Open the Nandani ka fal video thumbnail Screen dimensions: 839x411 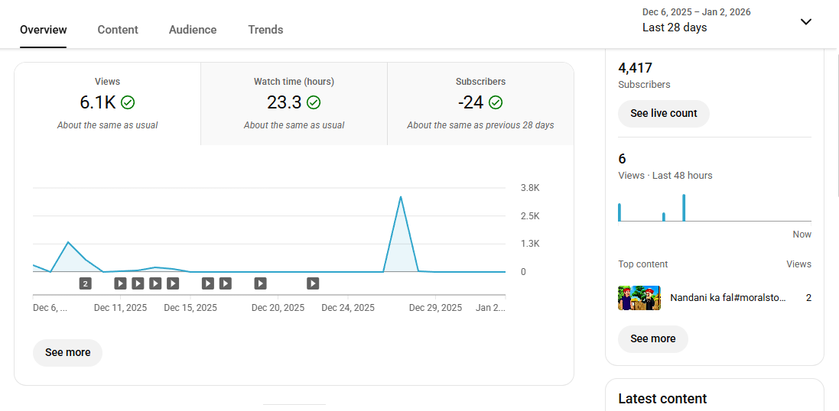pos(639,298)
